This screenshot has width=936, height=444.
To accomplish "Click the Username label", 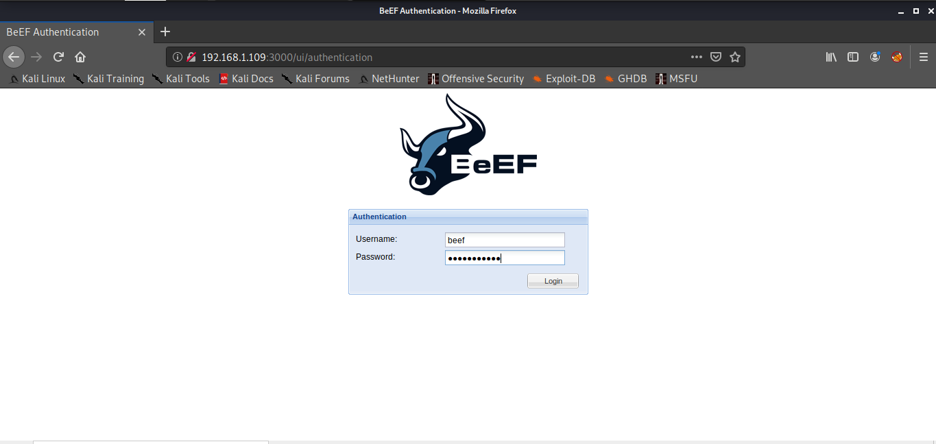I will point(376,239).
